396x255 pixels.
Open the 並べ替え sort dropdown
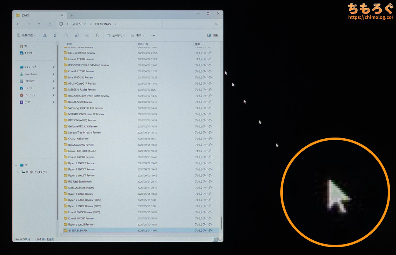[115, 35]
